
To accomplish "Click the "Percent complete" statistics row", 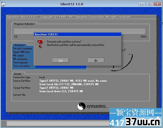I will (23, 48).
